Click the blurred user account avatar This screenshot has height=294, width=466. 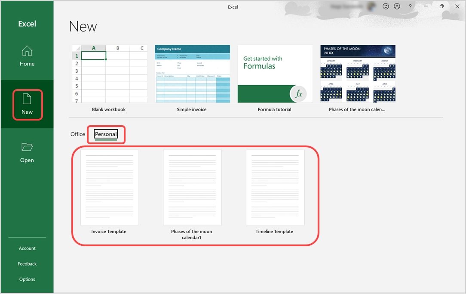[x=371, y=6]
